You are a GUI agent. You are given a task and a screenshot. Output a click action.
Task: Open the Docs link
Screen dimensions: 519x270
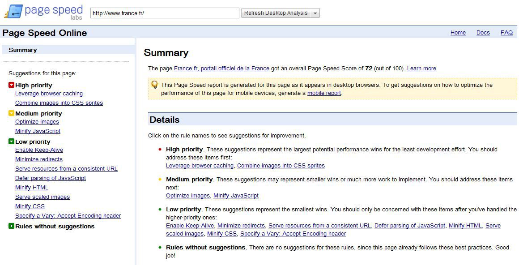[483, 33]
